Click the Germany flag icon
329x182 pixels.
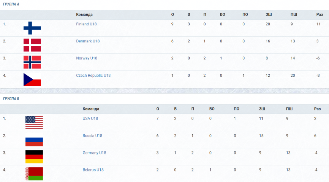tap(34, 157)
